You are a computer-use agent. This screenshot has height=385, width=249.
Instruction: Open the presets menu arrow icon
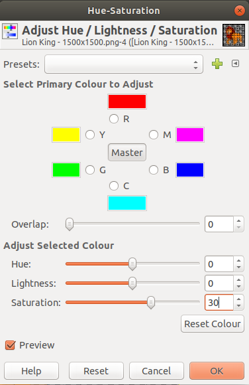click(235, 64)
